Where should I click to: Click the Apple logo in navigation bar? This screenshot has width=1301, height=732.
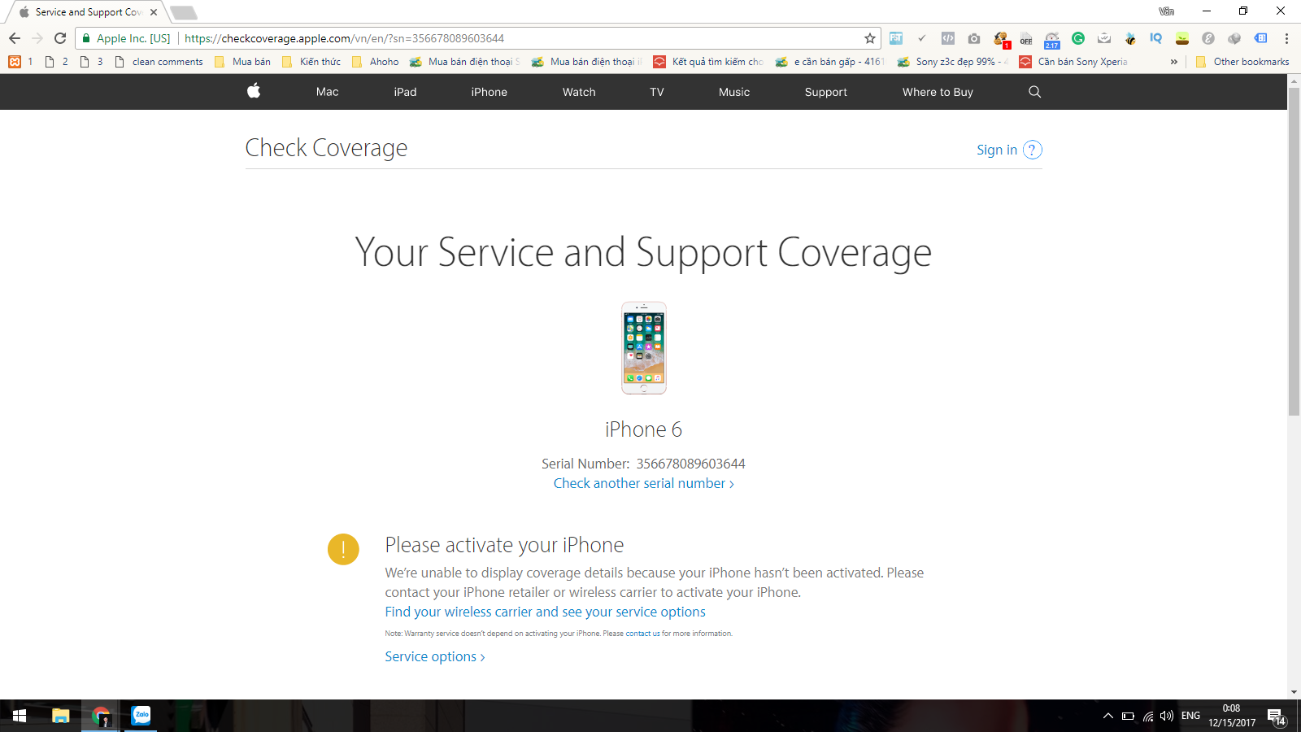tap(254, 91)
